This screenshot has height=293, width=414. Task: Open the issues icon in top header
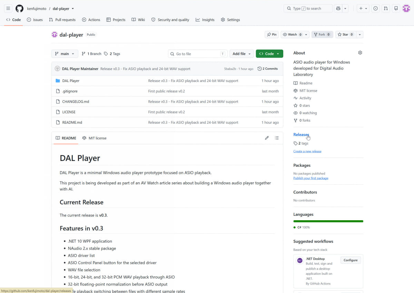click(375, 8)
